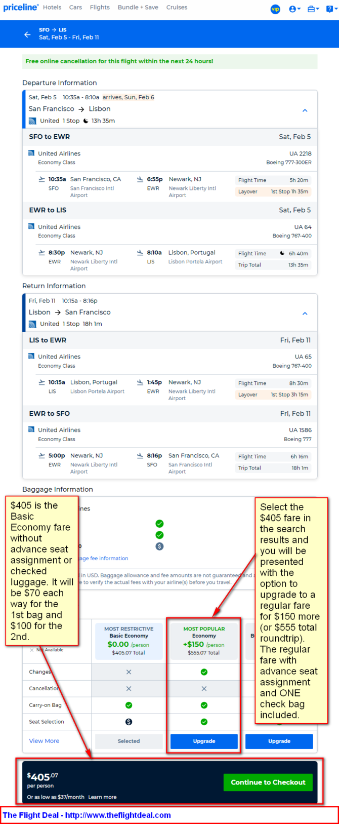This screenshot has width=339, height=824.
Task: Click Upgrade under the Economy fare
Action: (x=204, y=741)
